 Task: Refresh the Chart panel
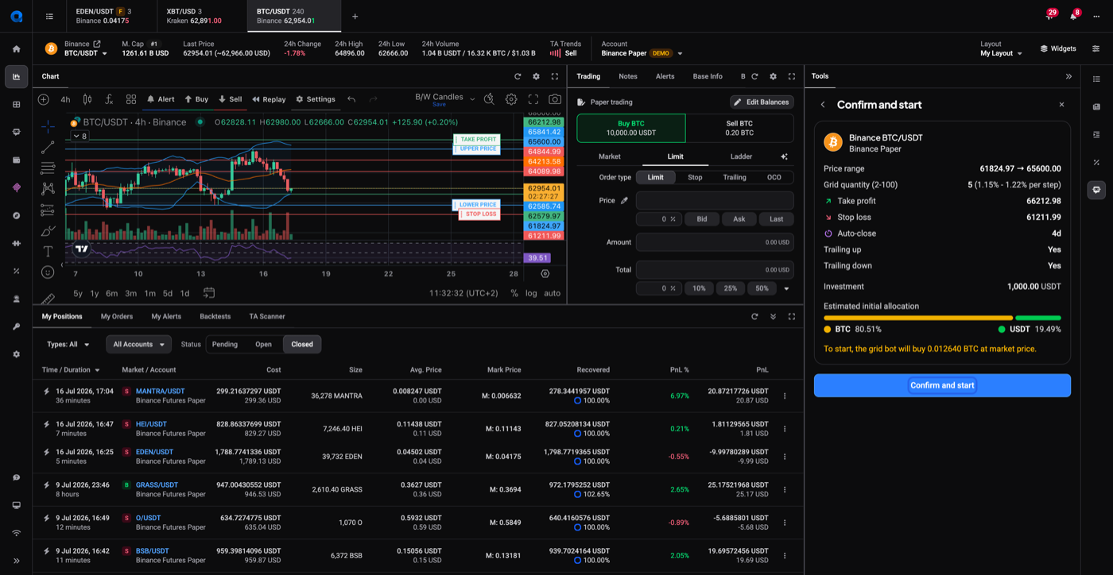click(518, 76)
